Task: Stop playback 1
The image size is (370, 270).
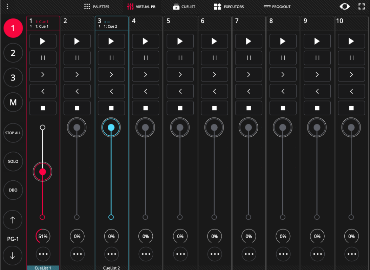Action: pos(43,108)
